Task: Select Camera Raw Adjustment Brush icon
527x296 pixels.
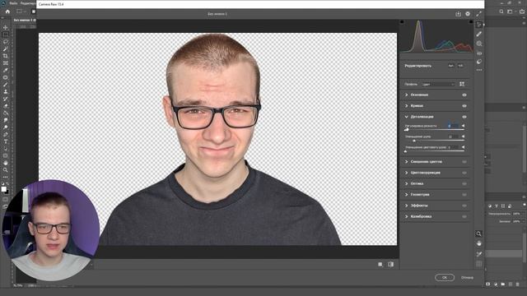Action: tap(479, 44)
